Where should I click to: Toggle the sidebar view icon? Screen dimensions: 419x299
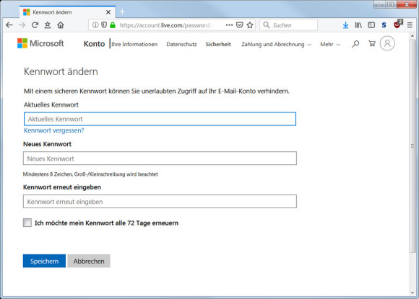(x=371, y=25)
